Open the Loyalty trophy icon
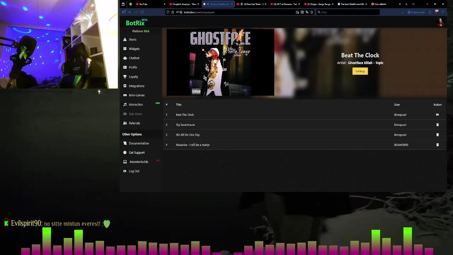 click(125, 76)
